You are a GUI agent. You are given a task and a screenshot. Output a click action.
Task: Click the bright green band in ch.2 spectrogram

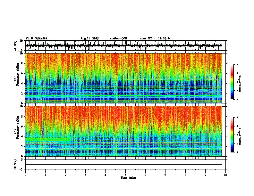(x=48, y=139)
